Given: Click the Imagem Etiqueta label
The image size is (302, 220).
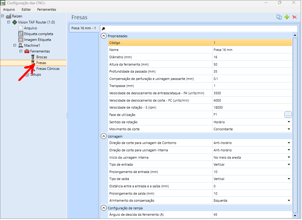Looking at the screenshot, I should pyautogui.click(x=38, y=40).
